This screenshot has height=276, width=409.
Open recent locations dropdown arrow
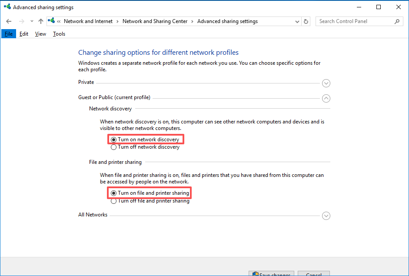click(x=32, y=21)
